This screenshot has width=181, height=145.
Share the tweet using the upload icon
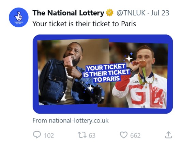click(x=168, y=135)
